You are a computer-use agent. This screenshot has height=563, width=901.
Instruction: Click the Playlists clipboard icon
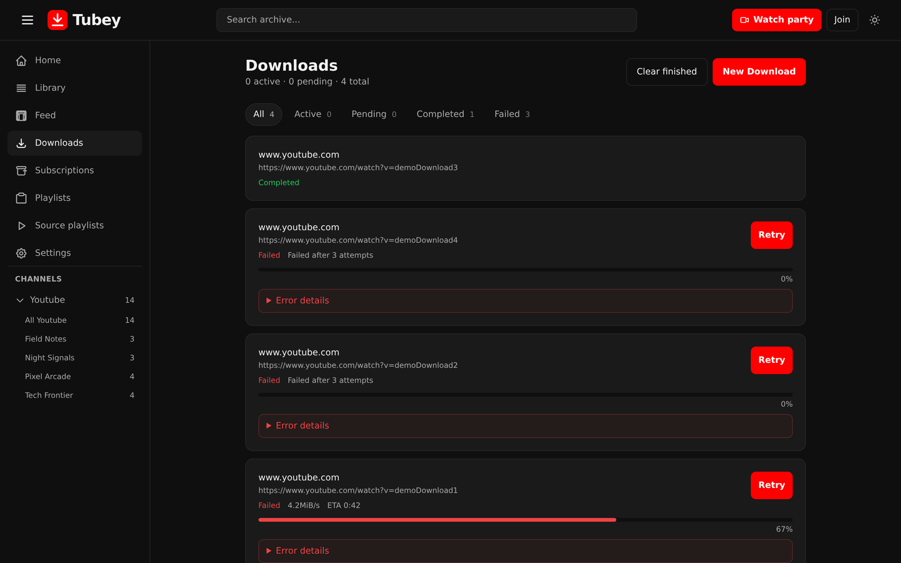21,198
